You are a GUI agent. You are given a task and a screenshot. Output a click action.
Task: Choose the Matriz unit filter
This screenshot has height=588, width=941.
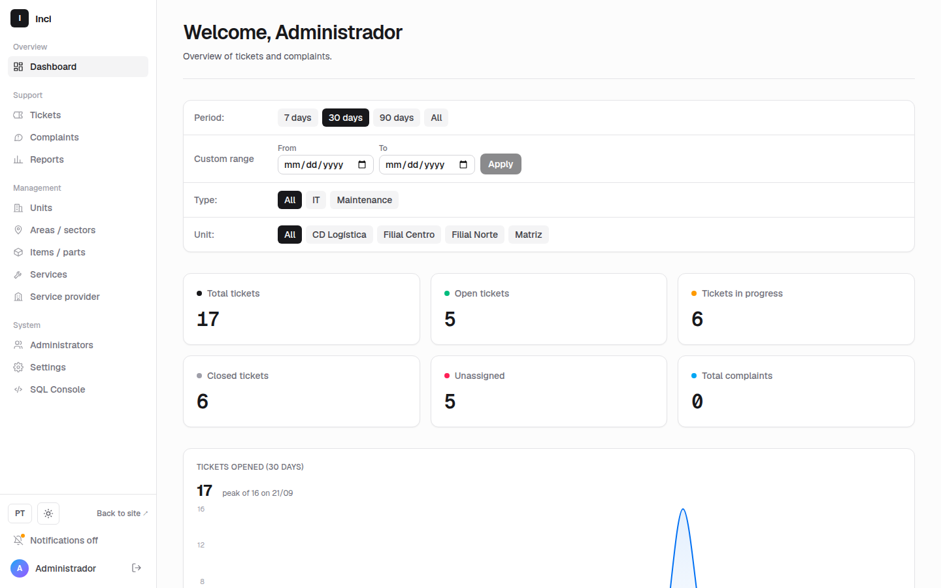pos(529,235)
